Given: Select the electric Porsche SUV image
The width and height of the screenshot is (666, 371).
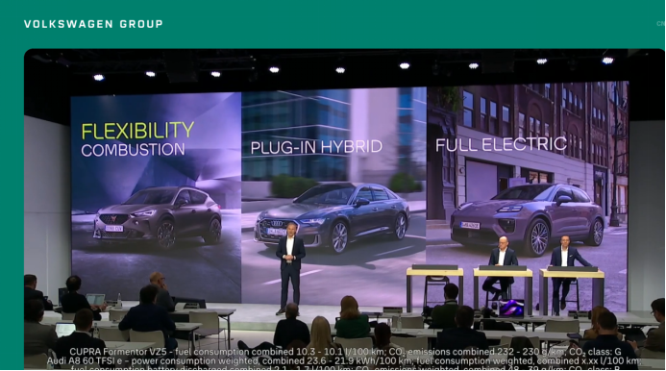Looking at the screenshot, I should pos(527,218).
